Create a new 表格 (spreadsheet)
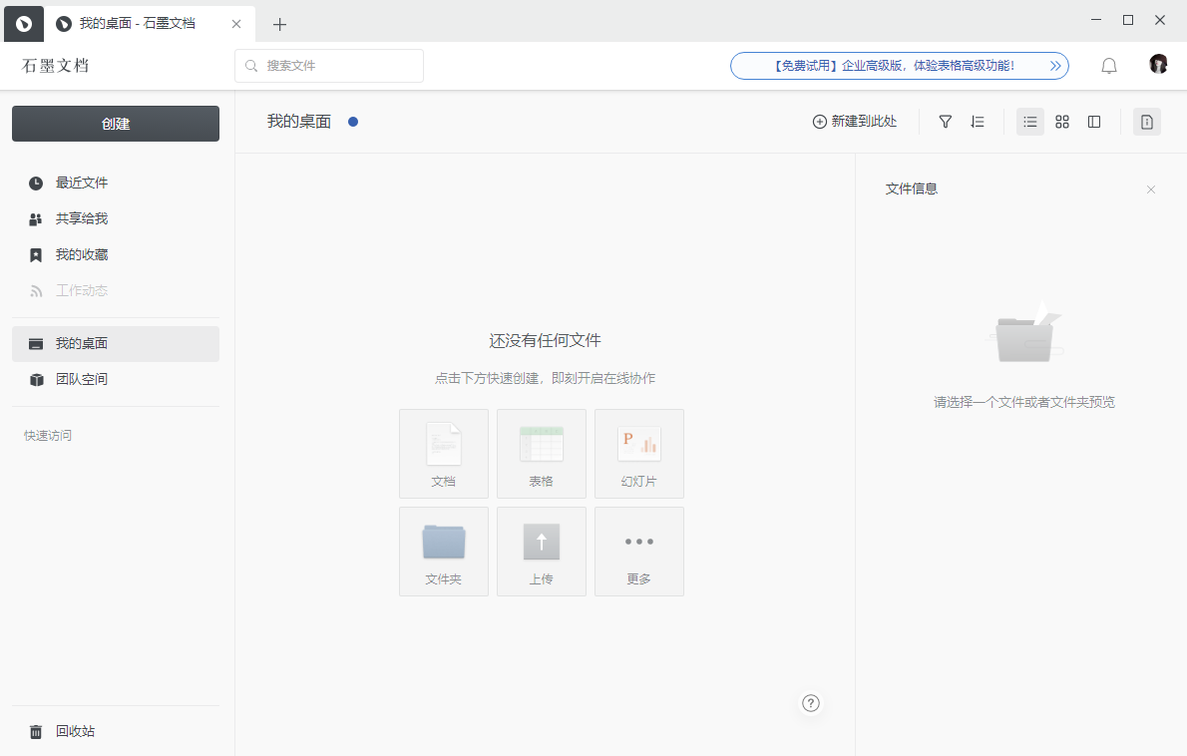 pyautogui.click(x=541, y=453)
